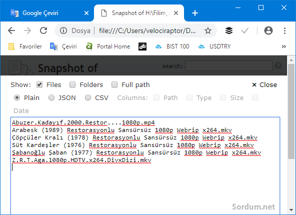Tick the Type column checkbox
Viewport: 296px width, 215px height.
[x=189, y=97]
